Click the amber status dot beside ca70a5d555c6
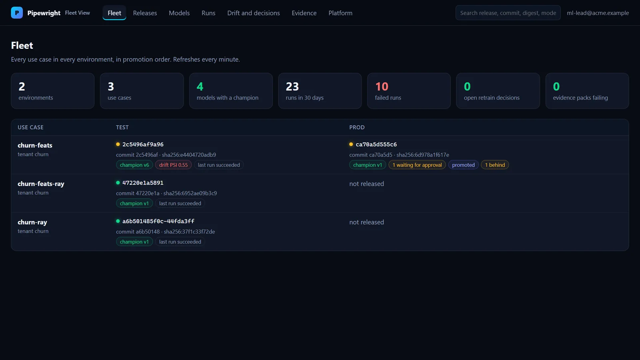This screenshot has width=640, height=360. point(351,144)
